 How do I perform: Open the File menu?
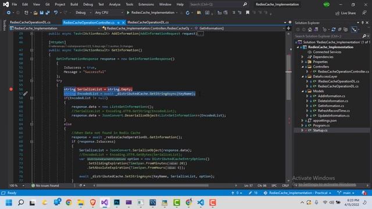coord(15,4)
